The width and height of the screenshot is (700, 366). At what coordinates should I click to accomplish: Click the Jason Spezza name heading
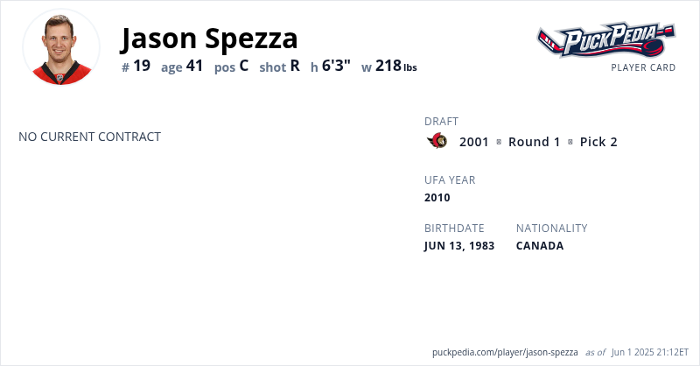coord(209,38)
